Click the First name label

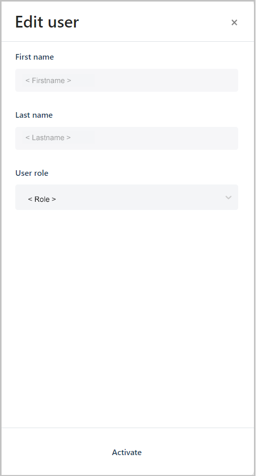[x=35, y=57]
